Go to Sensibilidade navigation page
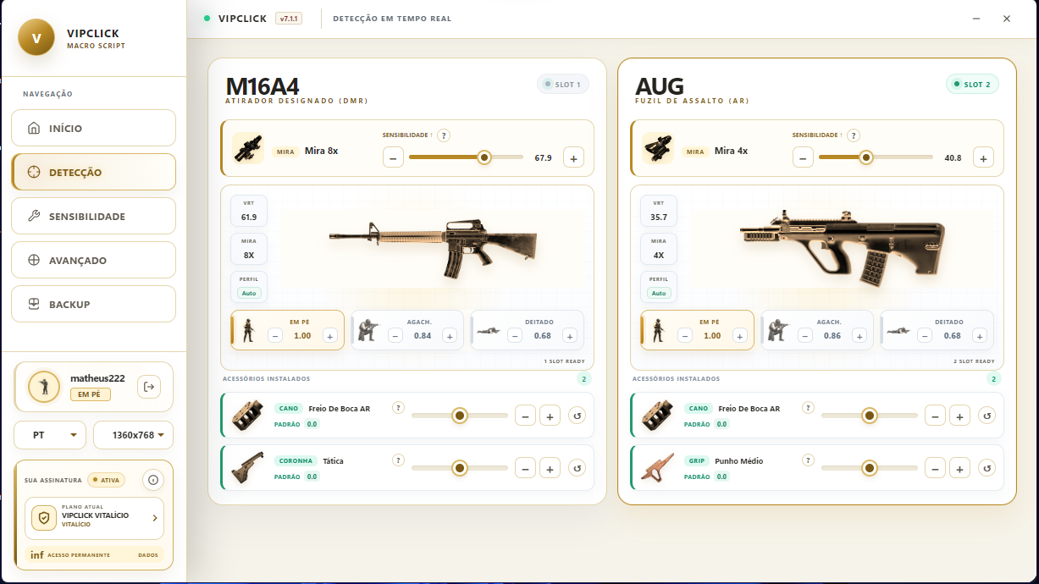Image resolution: width=1039 pixels, height=584 pixels. [93, 216]
